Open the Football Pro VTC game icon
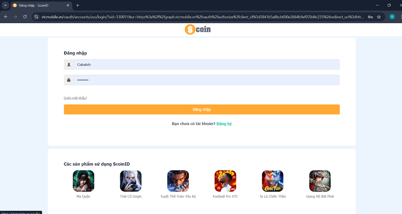Screen dimensions: 402x214 225,181
